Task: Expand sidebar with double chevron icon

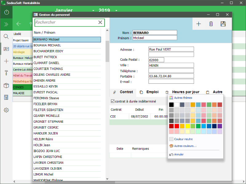Action: pos(6,24)
